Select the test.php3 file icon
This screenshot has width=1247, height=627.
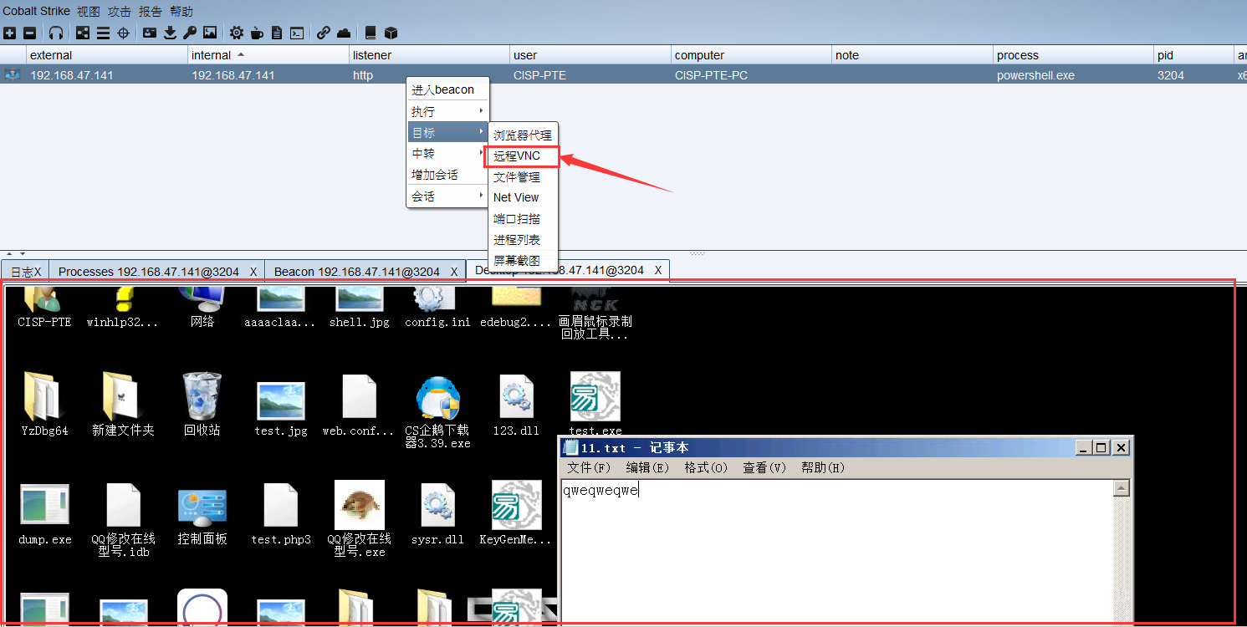[x=280, y=505]
